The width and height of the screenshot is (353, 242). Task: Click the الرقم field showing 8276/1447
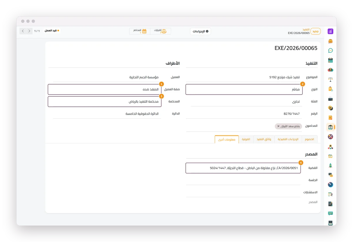(244, 114)
